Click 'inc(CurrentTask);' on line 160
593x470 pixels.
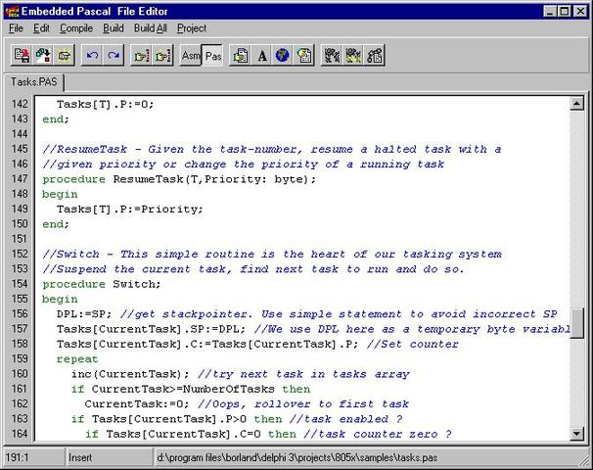pos(130,374)
